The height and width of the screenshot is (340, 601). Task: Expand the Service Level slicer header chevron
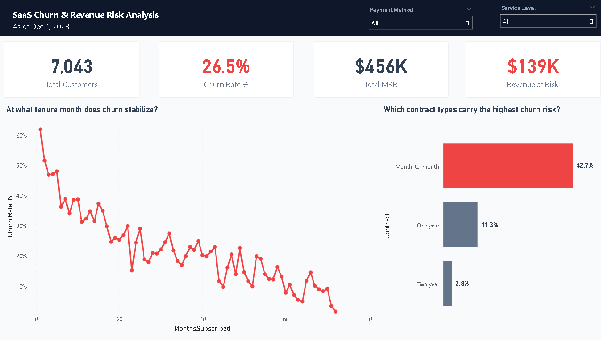pos(592,7)
